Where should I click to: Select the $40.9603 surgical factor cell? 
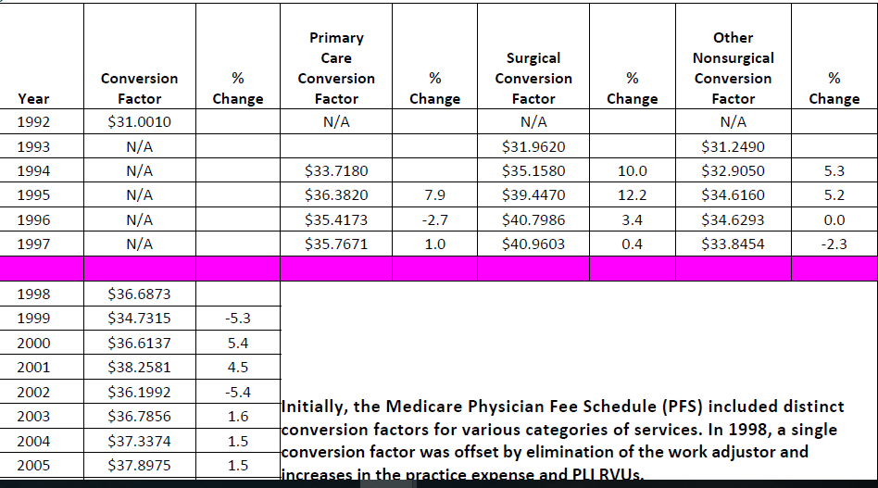[533, 244]
